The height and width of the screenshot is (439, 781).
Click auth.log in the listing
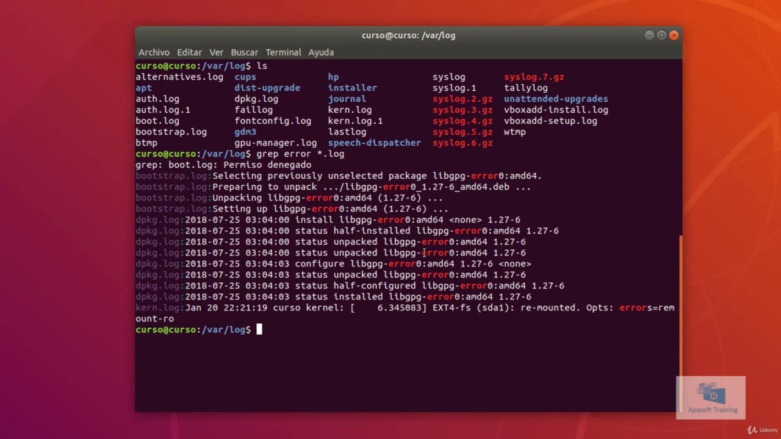(157, 99)
